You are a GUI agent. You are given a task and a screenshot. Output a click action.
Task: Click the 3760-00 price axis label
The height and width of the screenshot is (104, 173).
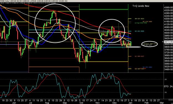tap(168, 50)
